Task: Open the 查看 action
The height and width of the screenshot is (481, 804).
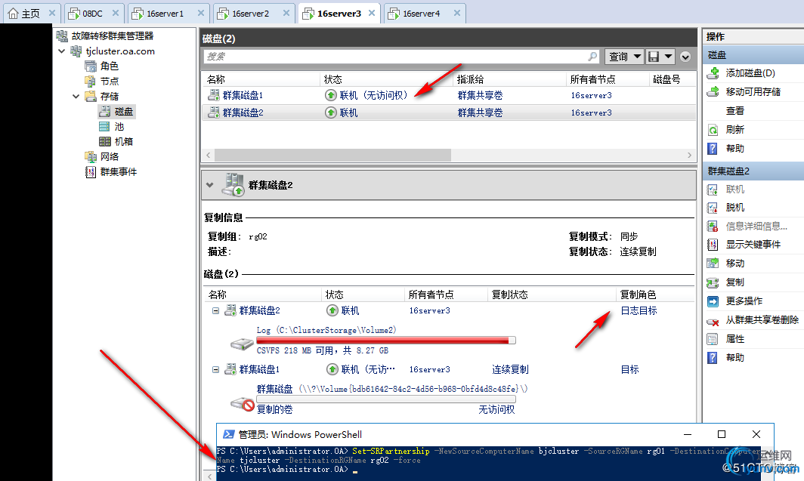Action: (734, 111)
